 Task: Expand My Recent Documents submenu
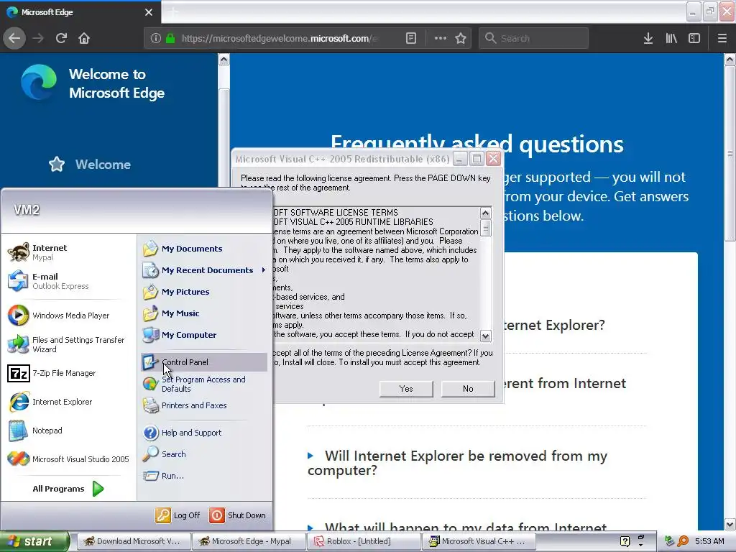[204, 270]
